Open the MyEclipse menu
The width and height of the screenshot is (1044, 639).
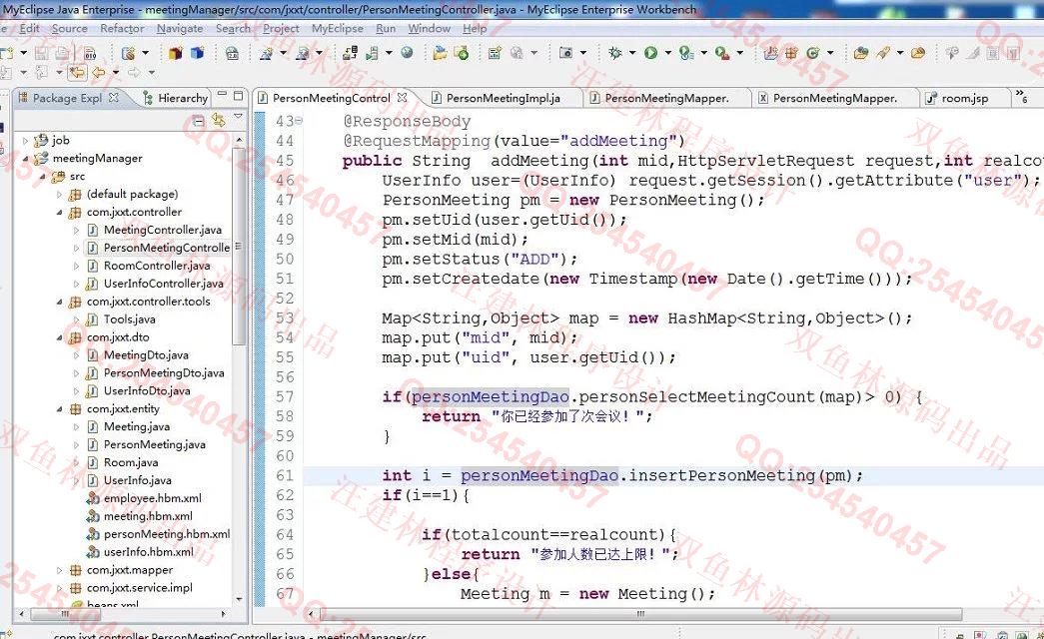tap(337, 29)
